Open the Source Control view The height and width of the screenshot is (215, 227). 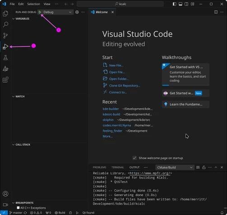[x=5, y=36]
